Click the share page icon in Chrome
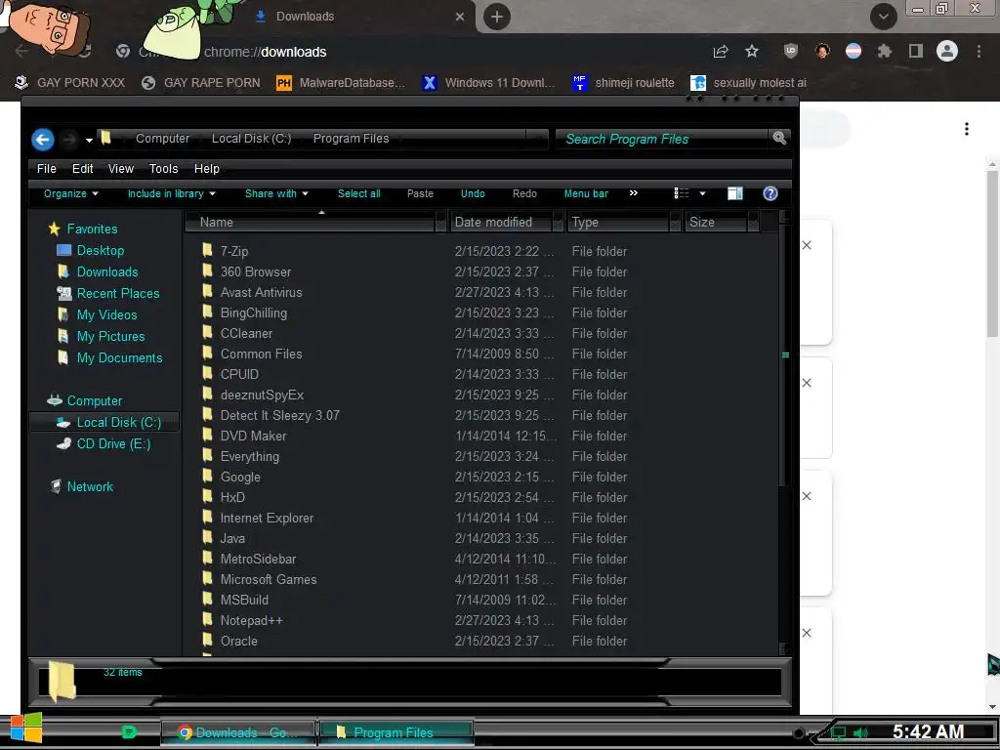 click(721, 52)
